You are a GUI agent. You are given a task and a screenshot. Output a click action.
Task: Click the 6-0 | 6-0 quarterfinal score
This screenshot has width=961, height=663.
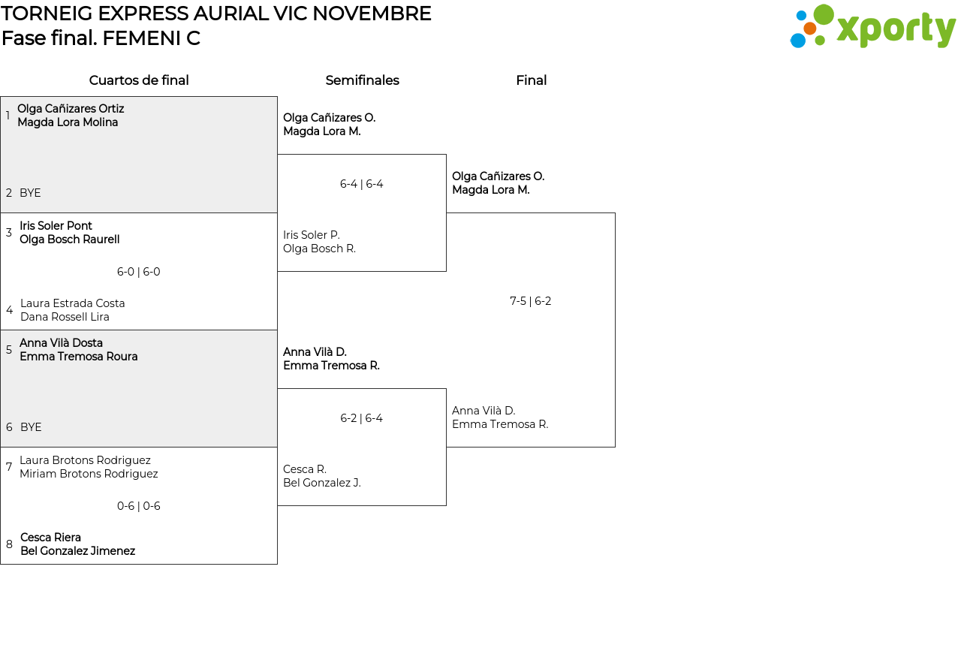[x=139, y=272]
